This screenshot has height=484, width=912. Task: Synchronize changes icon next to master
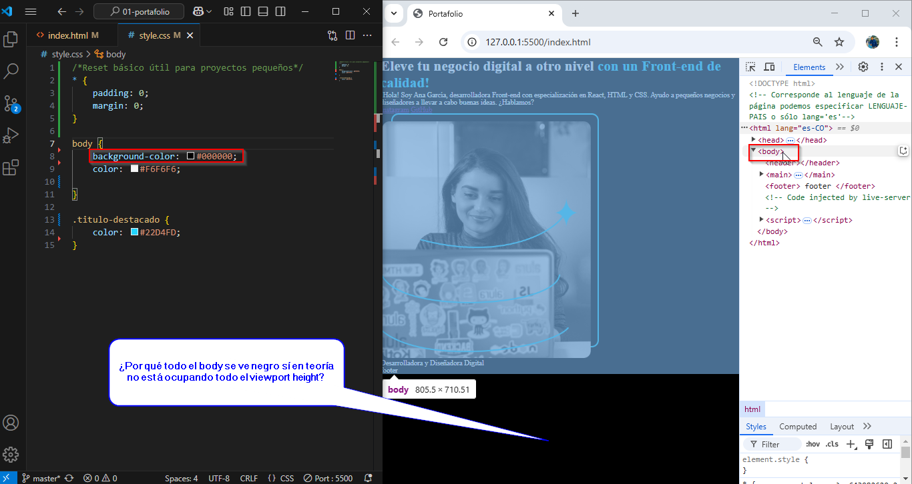[x=69, y=478]
